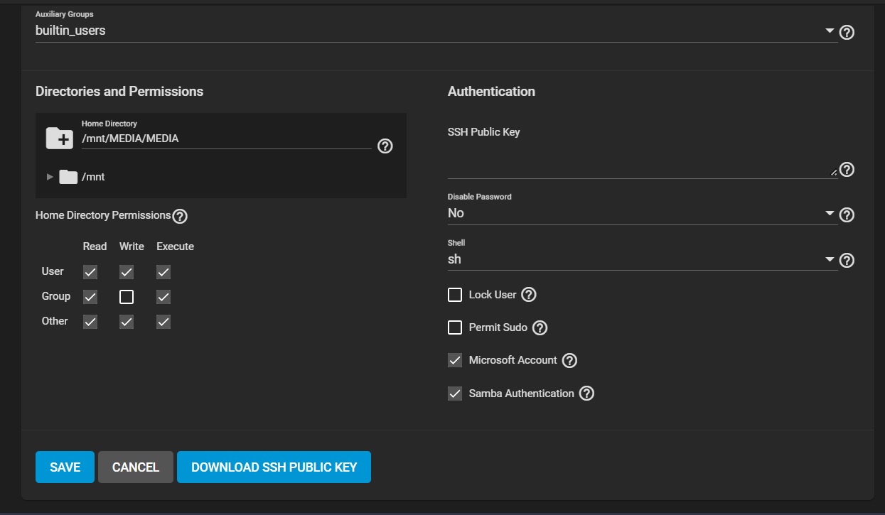Click the Permit Sudo help icon
885x515 pixels.
point(540,328)
